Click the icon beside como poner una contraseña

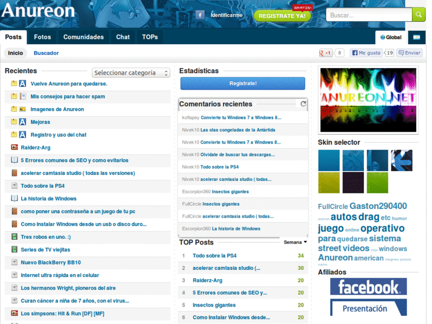(15, 211)
